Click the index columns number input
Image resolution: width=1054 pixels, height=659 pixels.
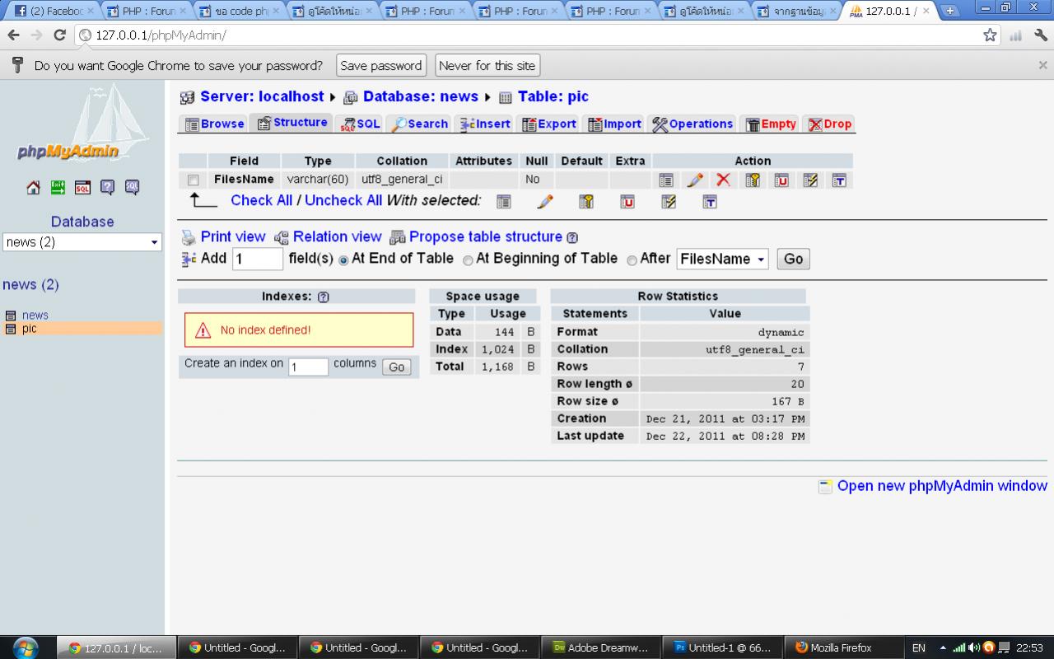(309, 367)
